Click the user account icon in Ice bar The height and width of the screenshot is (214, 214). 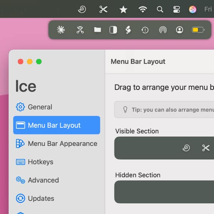coord(179,30)
